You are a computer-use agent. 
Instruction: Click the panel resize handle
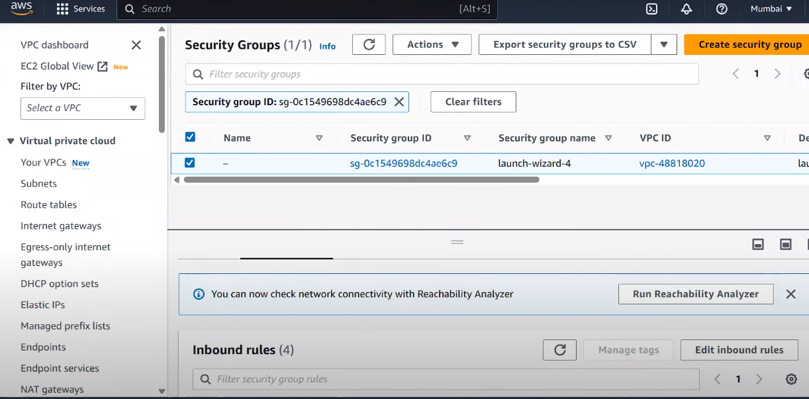pos(457,242)
